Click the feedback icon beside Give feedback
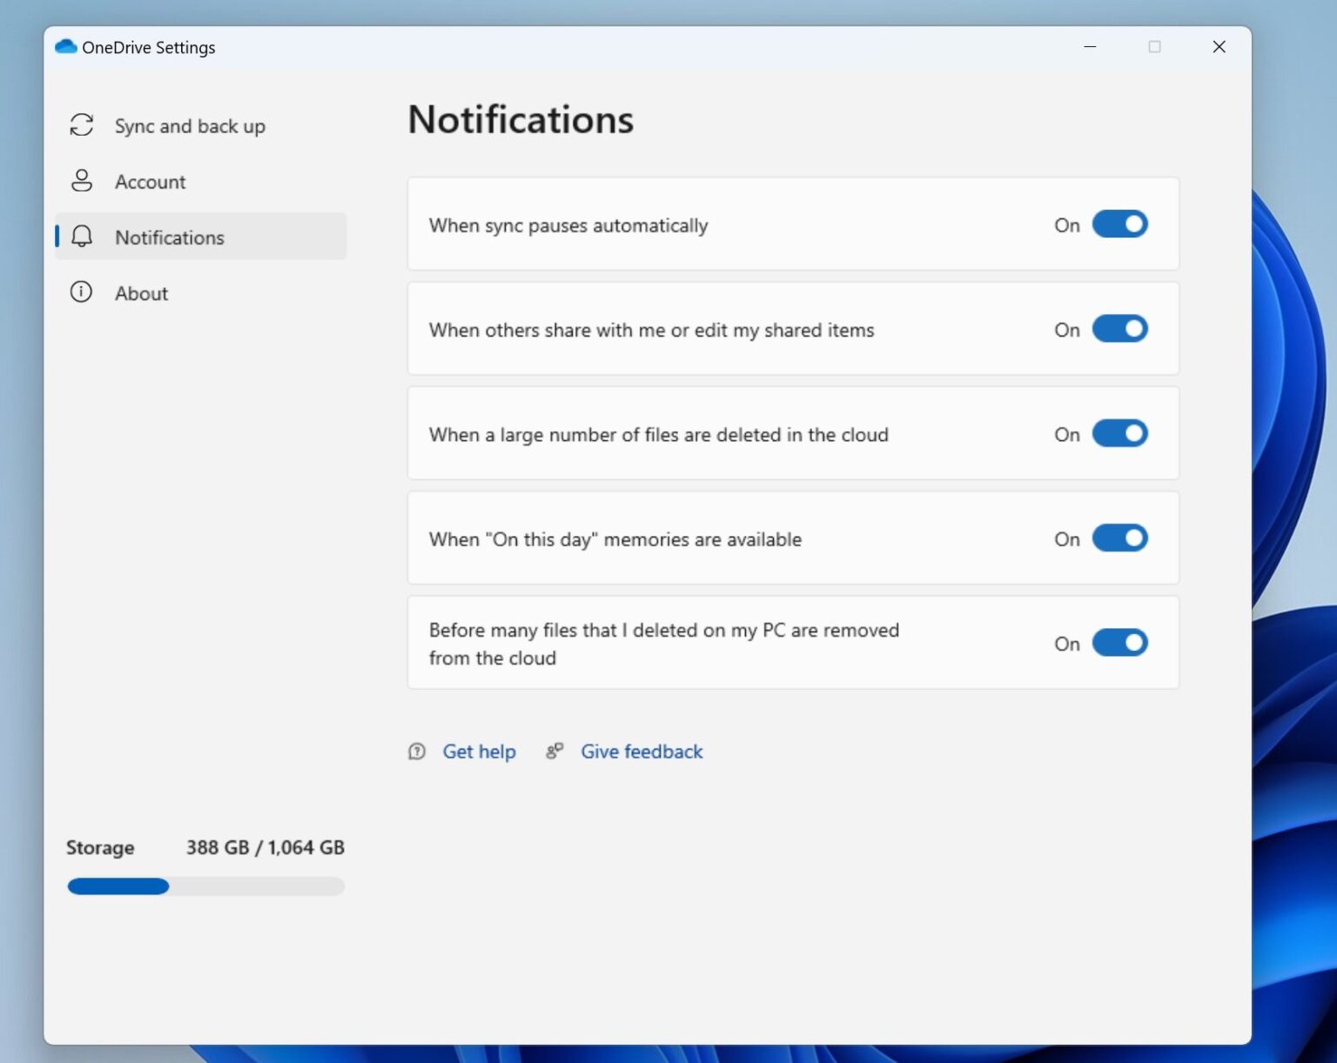 554,751
